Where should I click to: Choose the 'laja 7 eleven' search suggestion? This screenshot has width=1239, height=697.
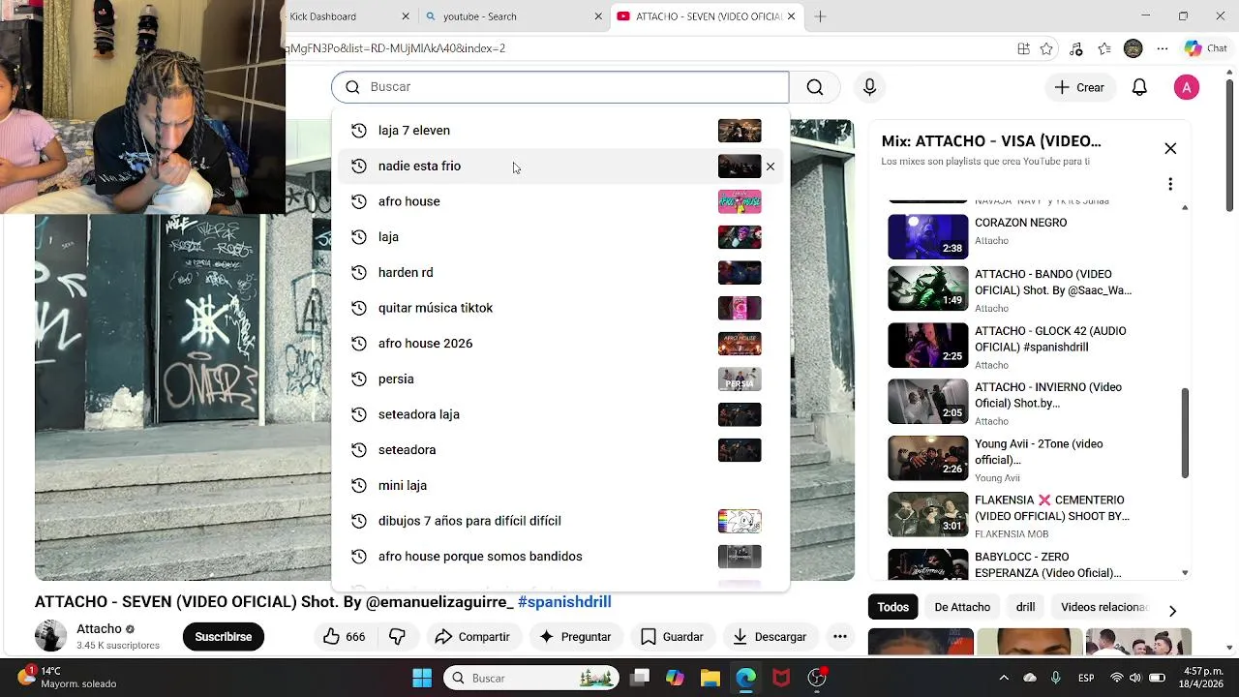(559, 131)
